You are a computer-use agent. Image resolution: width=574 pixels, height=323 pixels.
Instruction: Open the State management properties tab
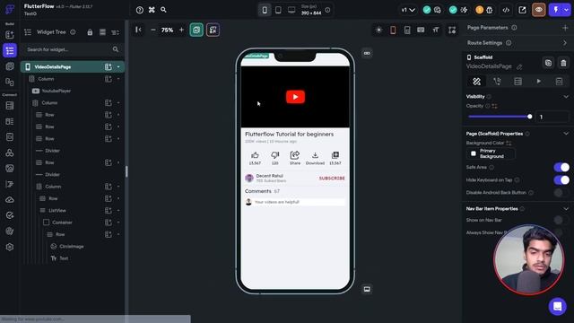(559, 82)
